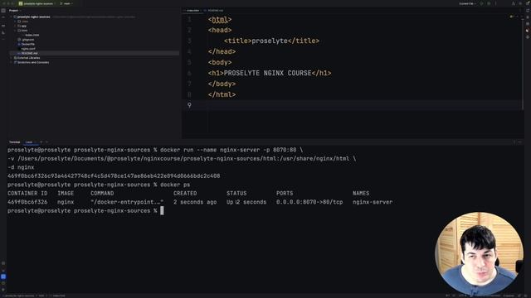Open the IDE settings gear icon
The width and height of the screenshot is (531, 298).
tap(520, 3)
